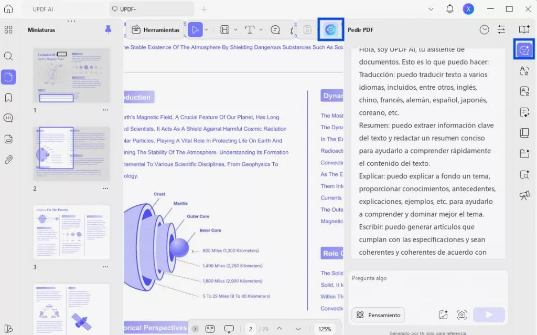The height and width of the screenshot is (335, 537).
Task: Open the comments panel in left sidebar
Action: point(8,118)
